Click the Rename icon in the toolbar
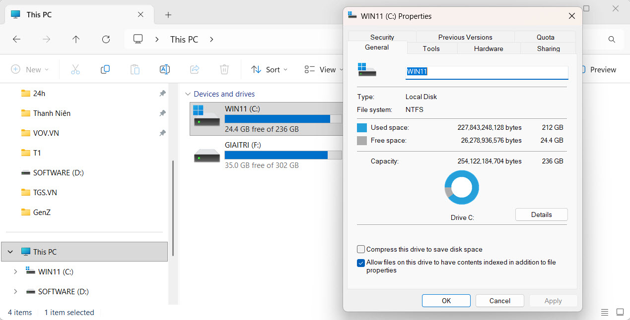Screen dimensions: 630x320 coord(164,69)
